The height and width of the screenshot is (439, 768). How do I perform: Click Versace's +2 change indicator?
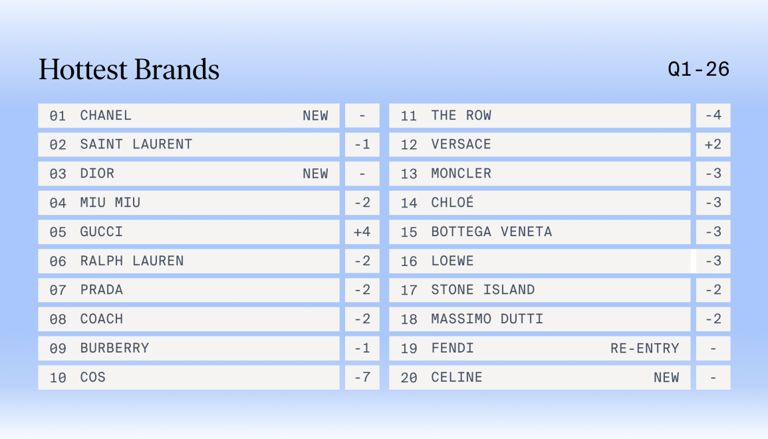coord(713,144)
